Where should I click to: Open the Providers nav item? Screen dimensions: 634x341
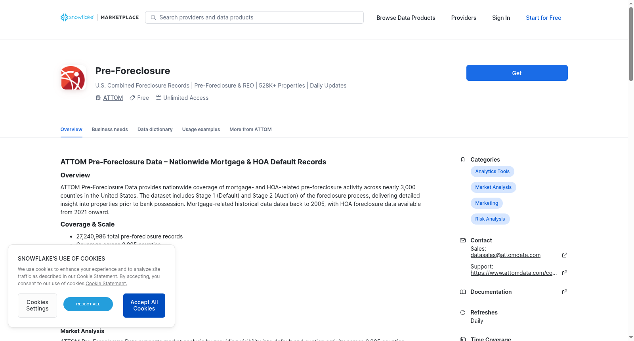coord(464,18)
